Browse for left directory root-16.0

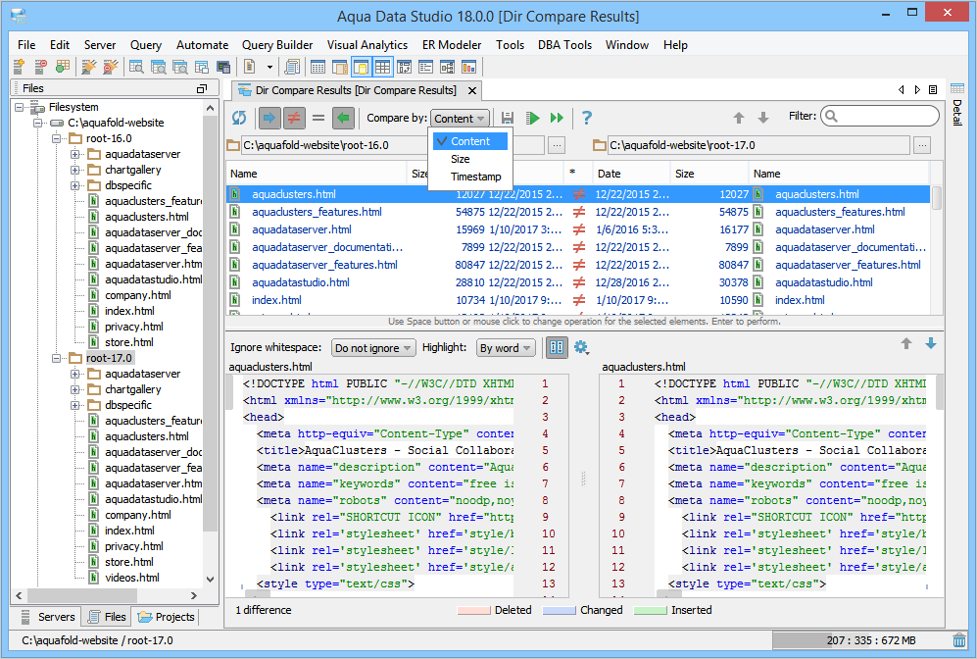pyautogui.click(x=557, y=145)
